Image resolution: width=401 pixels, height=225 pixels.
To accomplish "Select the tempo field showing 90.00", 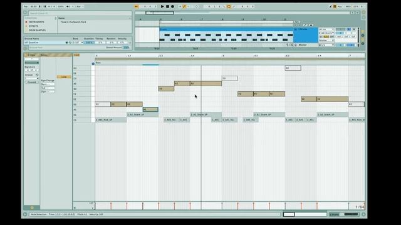I will 33,6.
